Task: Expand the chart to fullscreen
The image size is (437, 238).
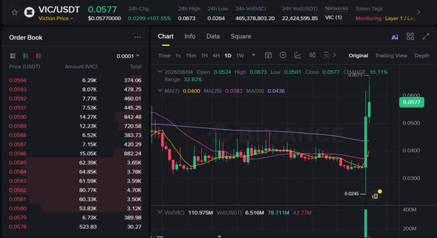Action: pyautogui.click(x=426, y=37)
